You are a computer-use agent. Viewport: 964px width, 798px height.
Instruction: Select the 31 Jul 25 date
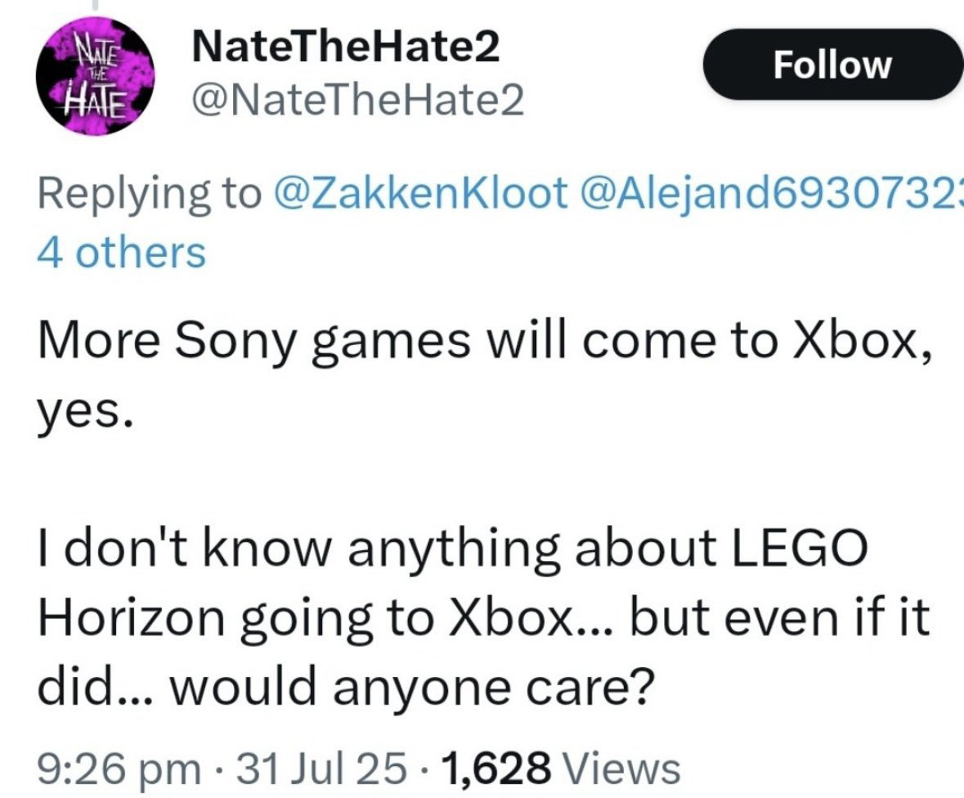click(x=319, y=769)
